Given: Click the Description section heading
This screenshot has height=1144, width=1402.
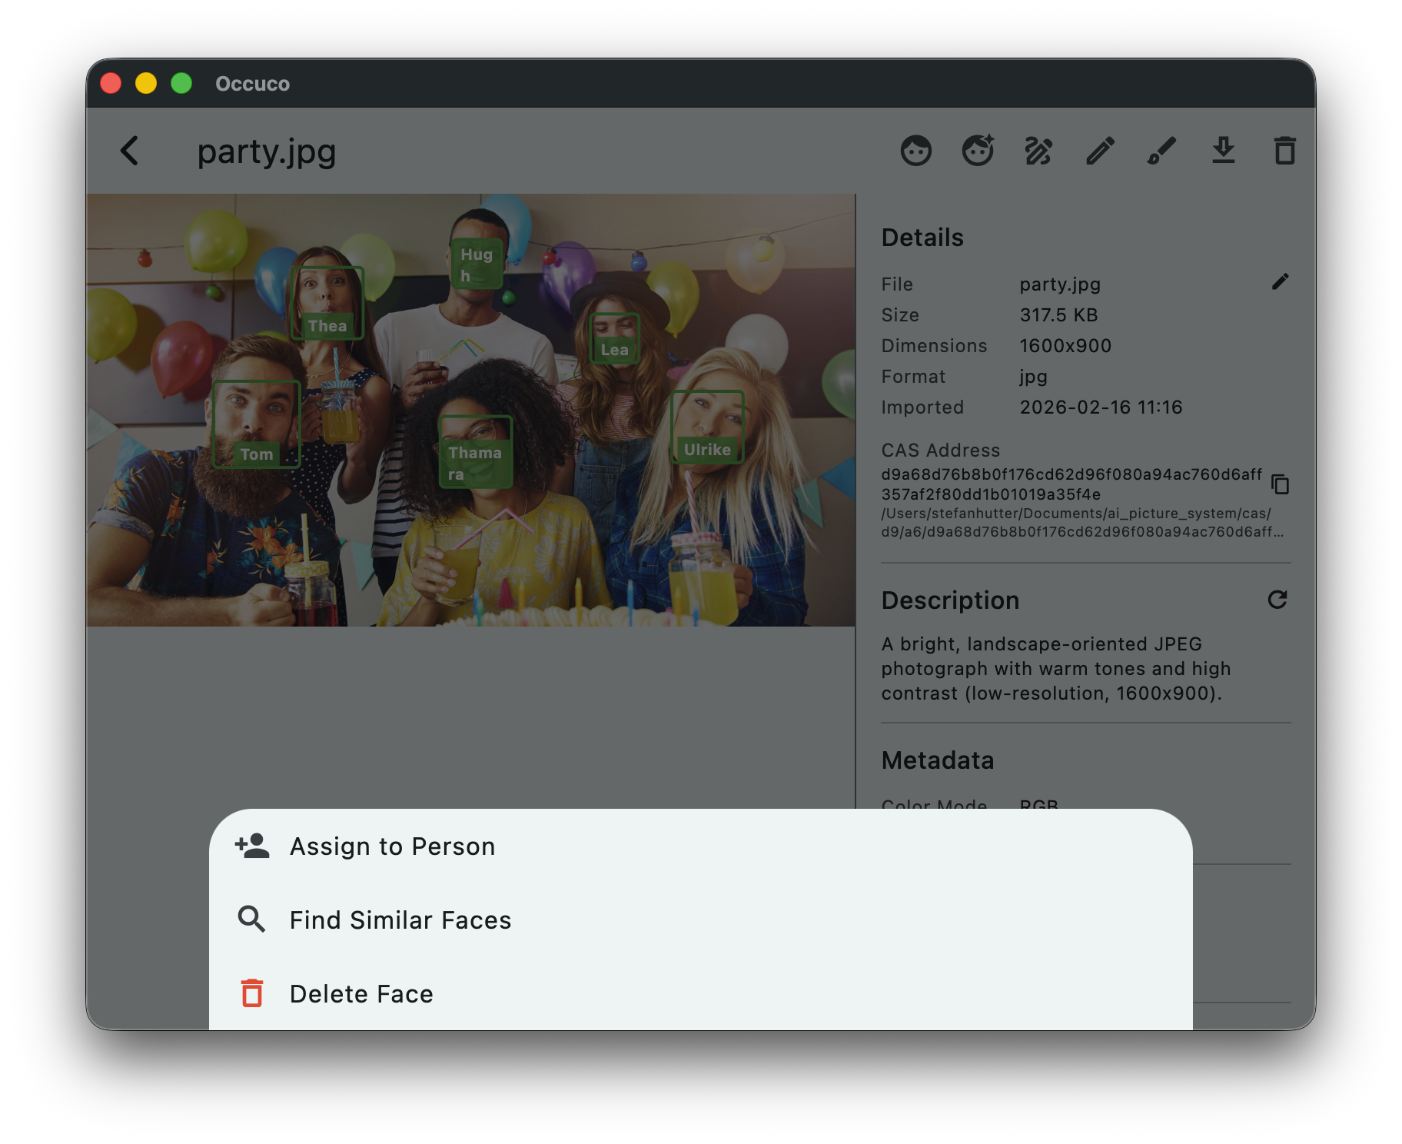Looking at the screenshot, I should point(950,600).
